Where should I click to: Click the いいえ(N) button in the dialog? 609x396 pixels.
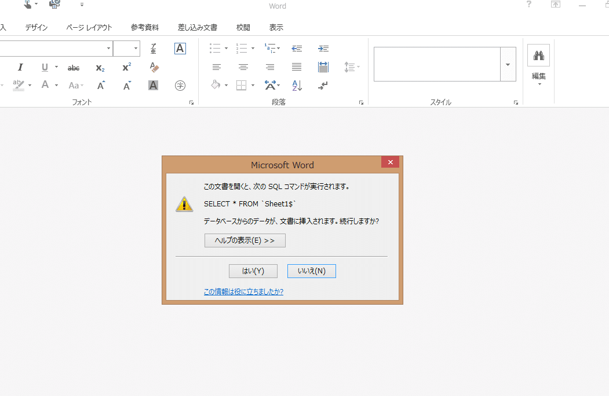311,271
